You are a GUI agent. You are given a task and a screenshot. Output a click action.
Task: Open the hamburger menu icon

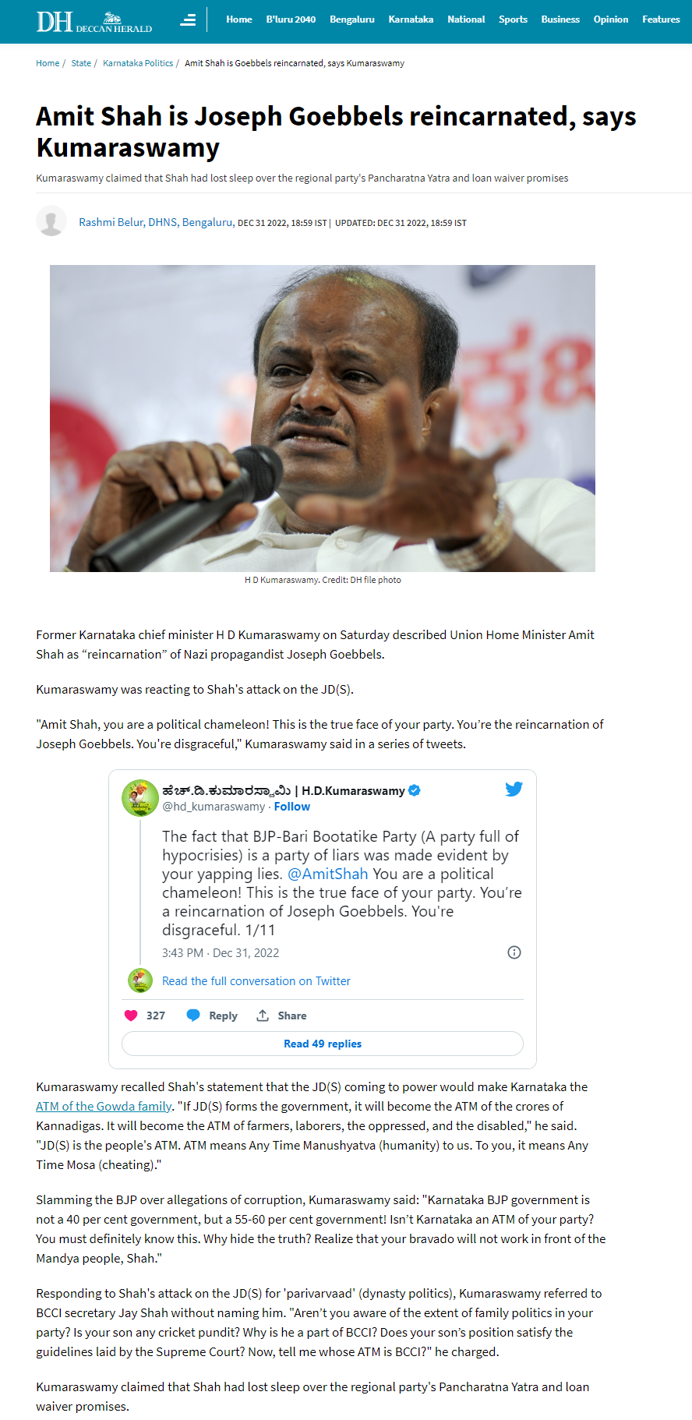click(x=188, y=20)
